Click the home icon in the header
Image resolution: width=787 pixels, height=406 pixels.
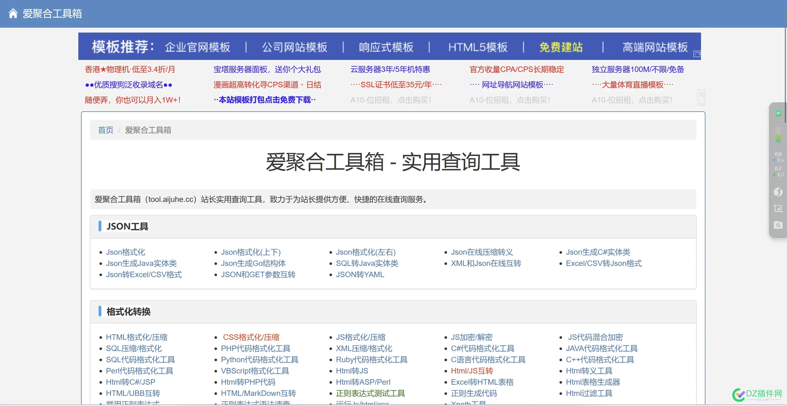coord(13,13)
